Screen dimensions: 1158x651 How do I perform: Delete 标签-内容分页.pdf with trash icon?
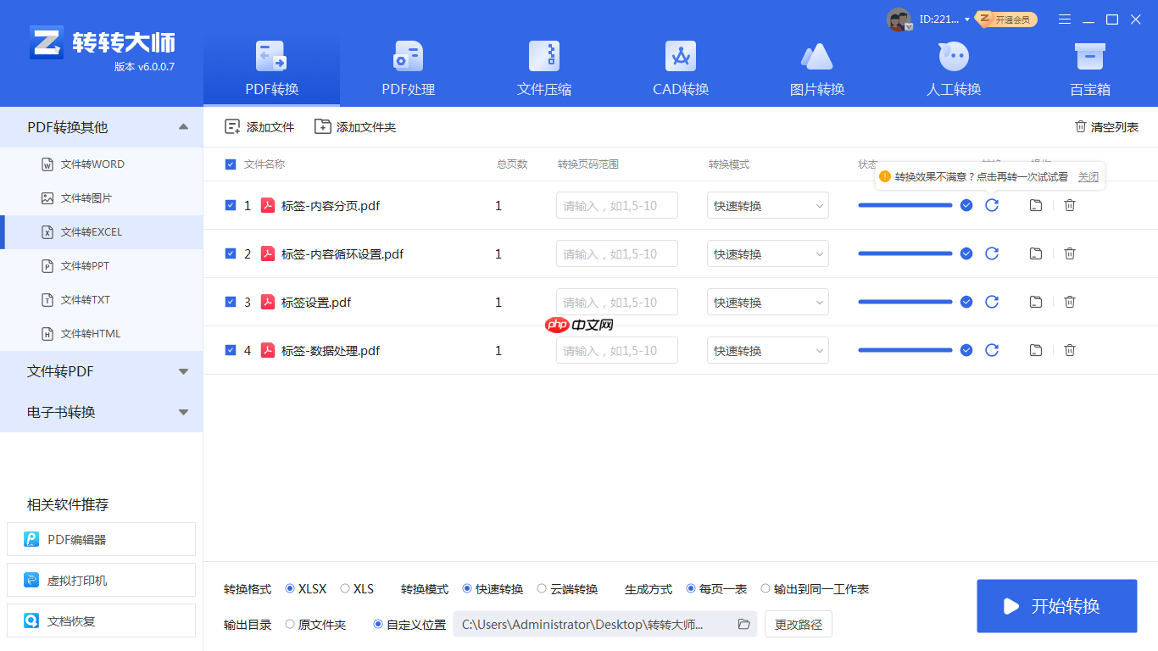[1070, 205]
